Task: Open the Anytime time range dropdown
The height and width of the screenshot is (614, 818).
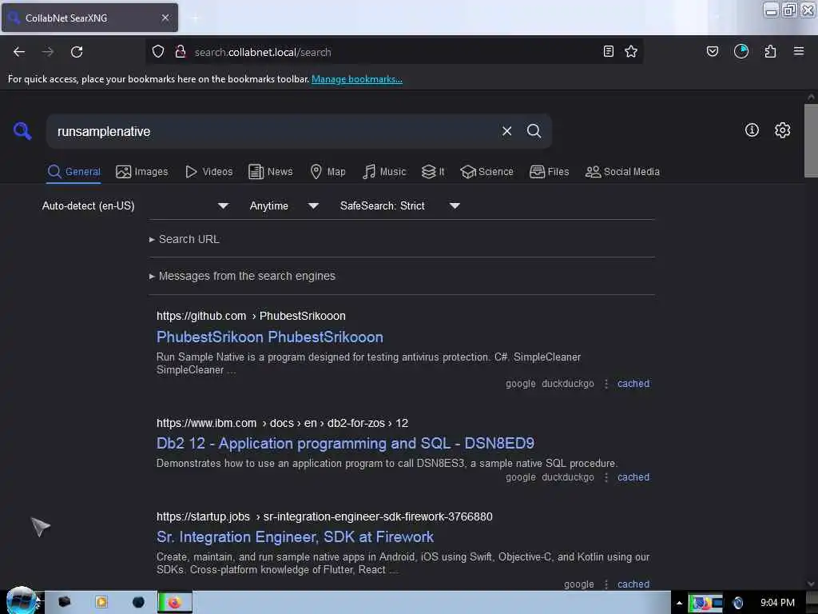Action: pos(284,205)
